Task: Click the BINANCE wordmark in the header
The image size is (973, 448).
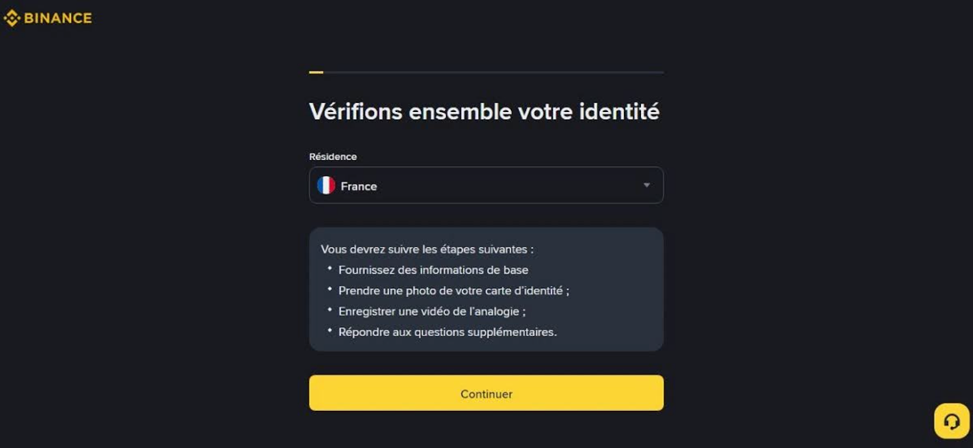Action: pyautogui.click(x=58, y=18)
